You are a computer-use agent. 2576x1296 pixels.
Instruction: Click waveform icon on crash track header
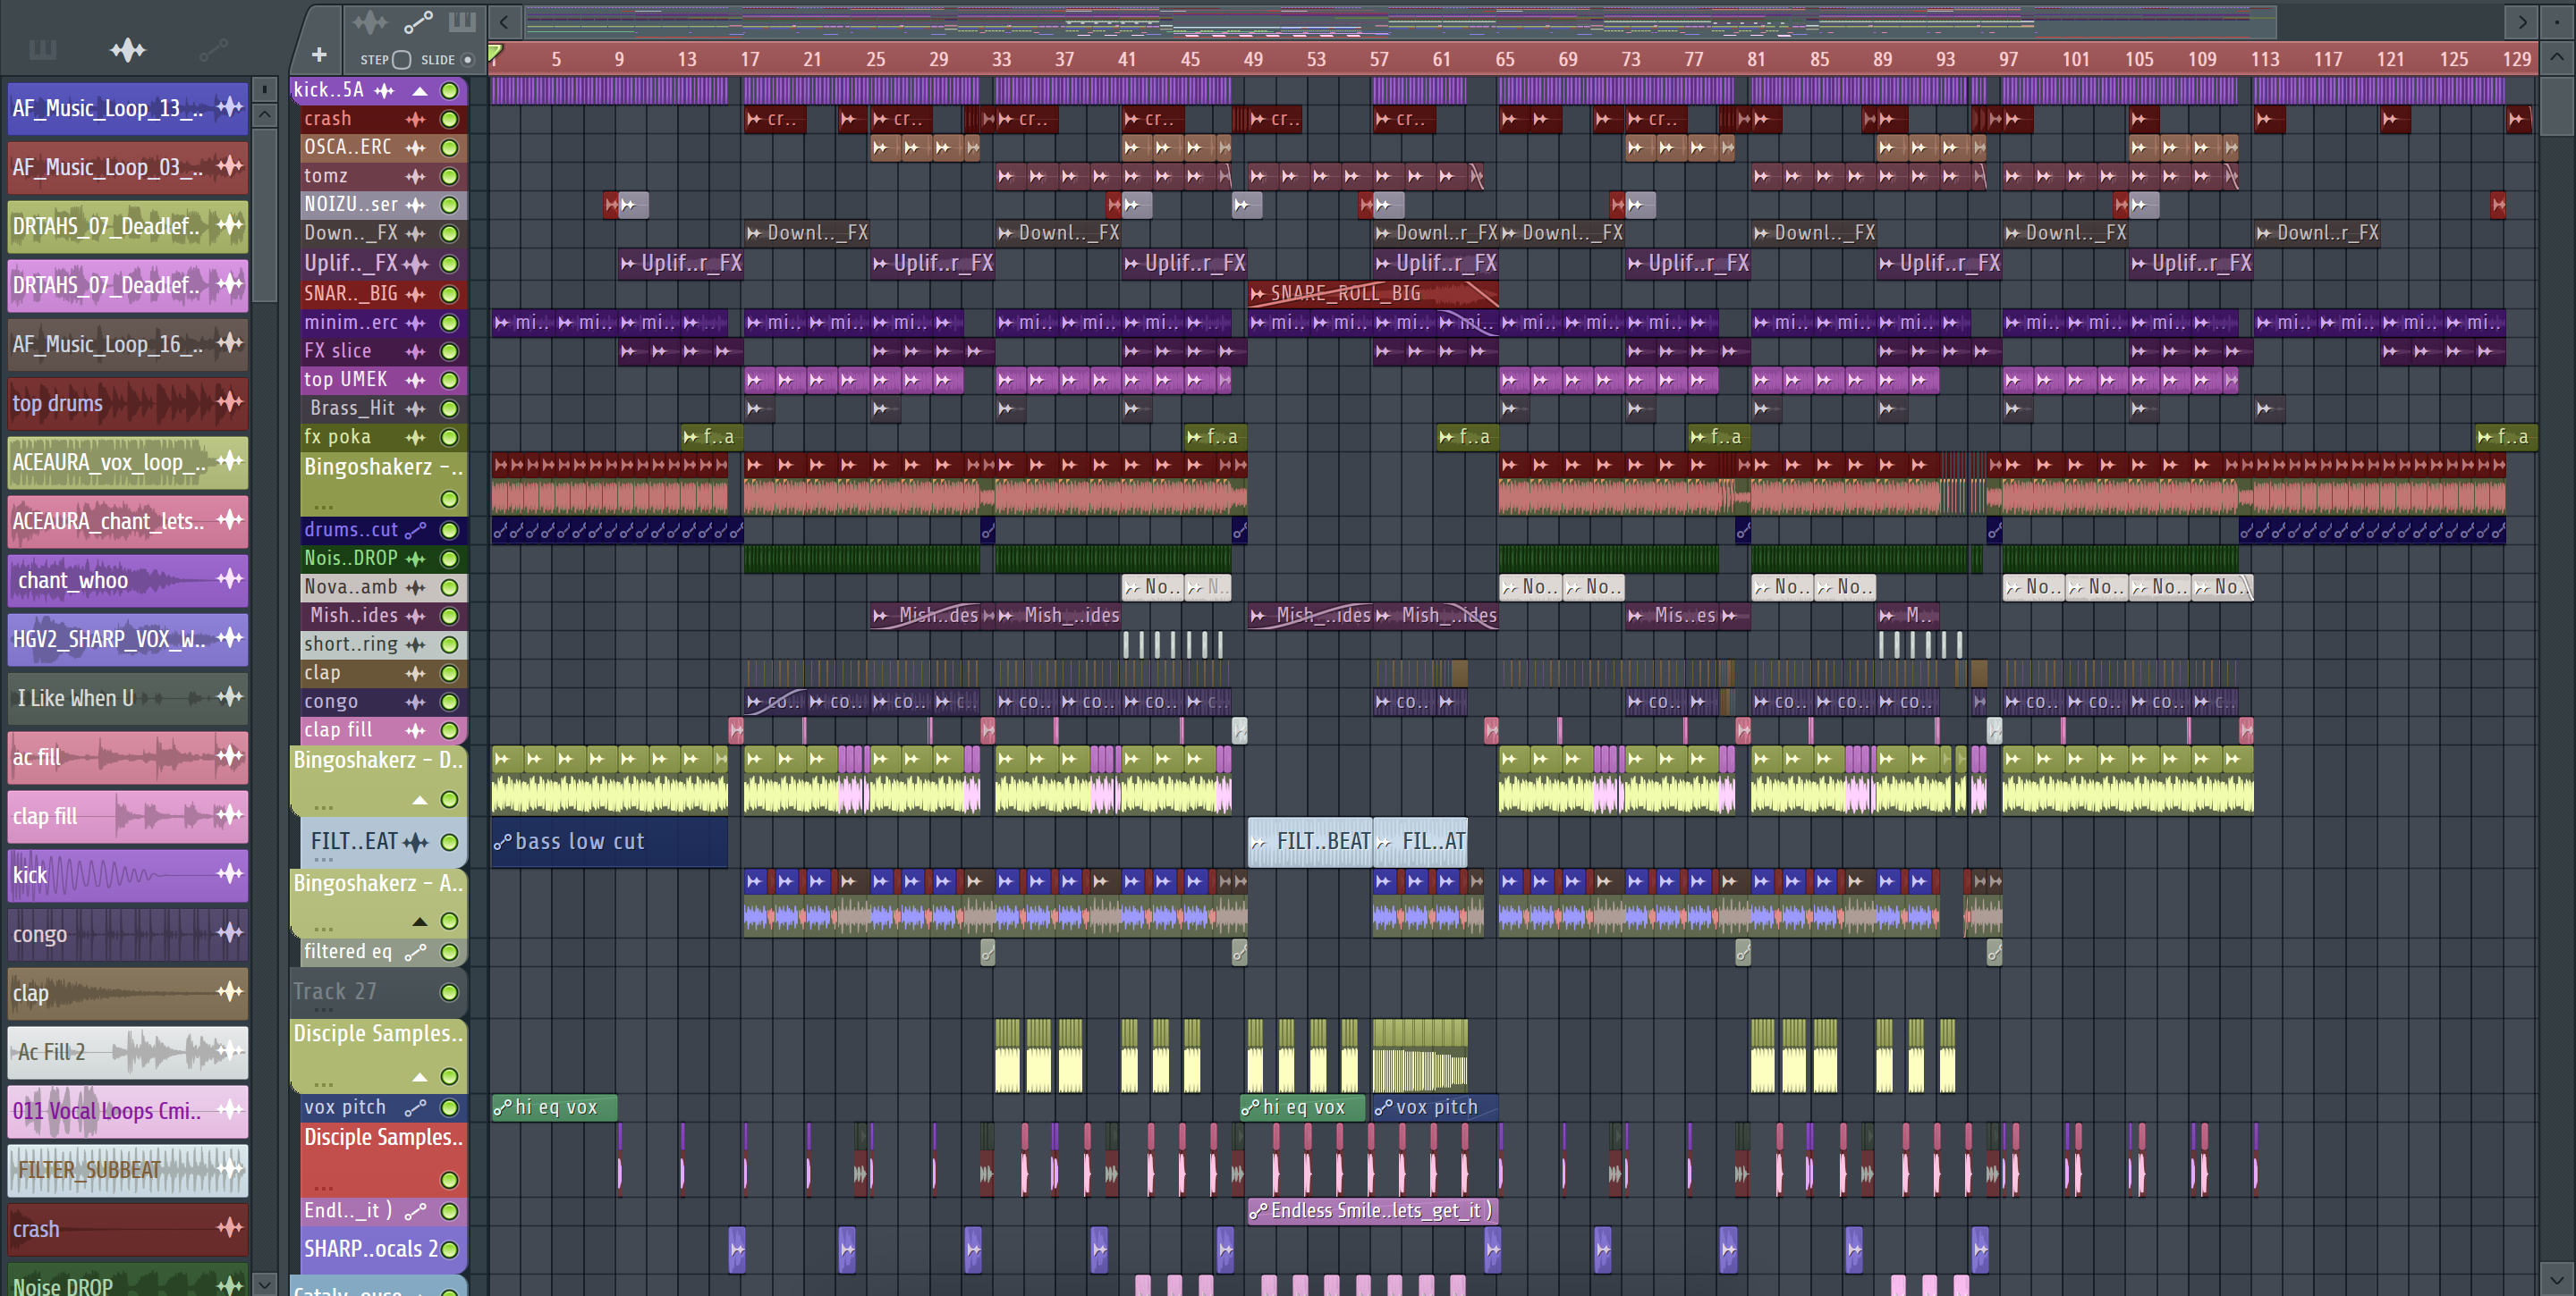(415, 119)
